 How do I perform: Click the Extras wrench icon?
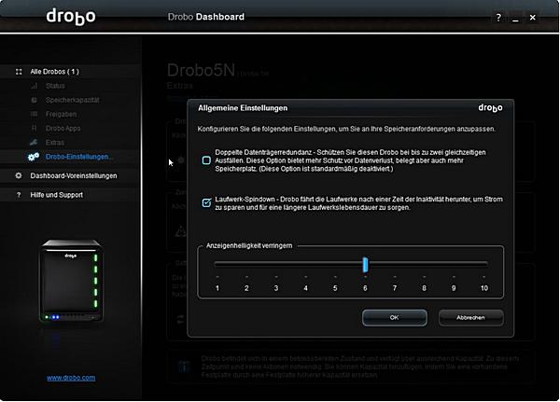(34, 143)
